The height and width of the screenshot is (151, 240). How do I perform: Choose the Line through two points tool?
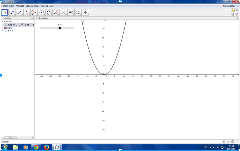[20, 13]
